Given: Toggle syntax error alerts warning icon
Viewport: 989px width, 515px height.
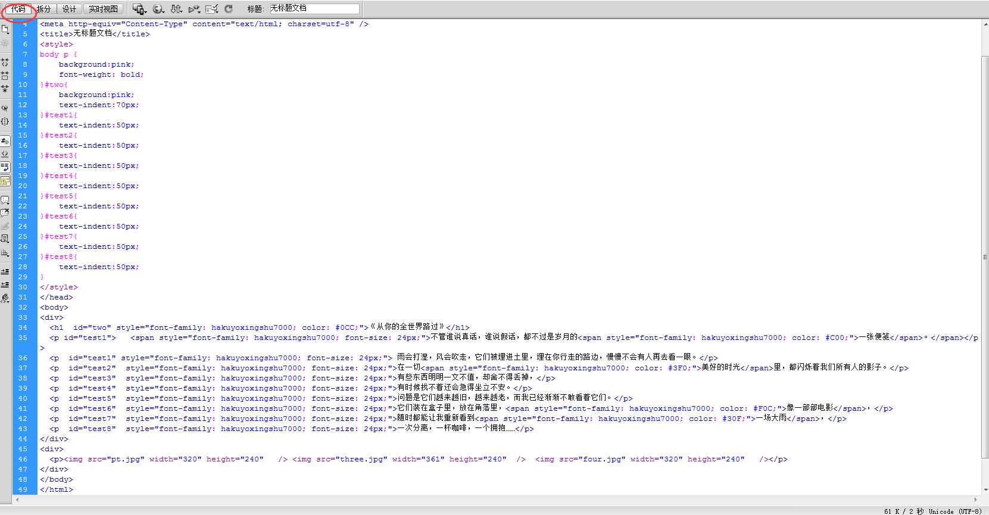Looking at the screenshot, I should [5, 180].
